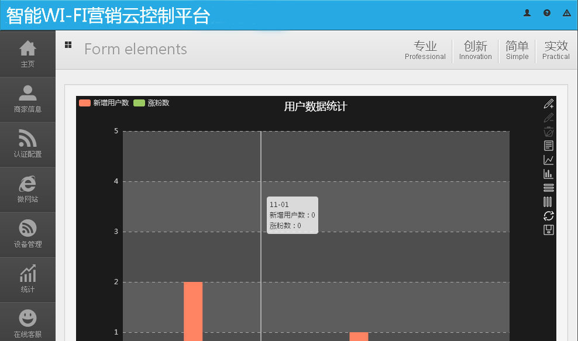Open 微网站 micro-site section
Screen dimensions: 578x341
27,189
